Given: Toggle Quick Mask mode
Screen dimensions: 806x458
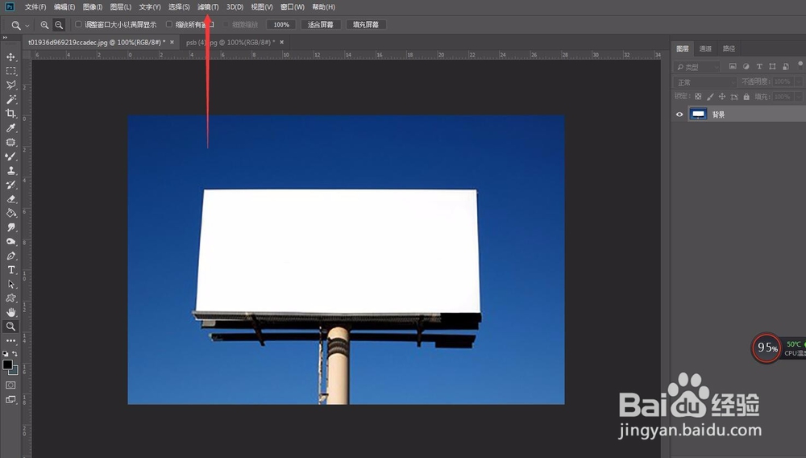Looking at the screenshot, I should [10, 385].
